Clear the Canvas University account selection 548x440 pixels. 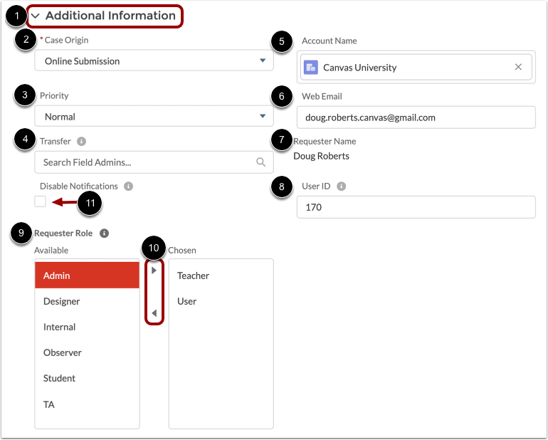[518, 67]
